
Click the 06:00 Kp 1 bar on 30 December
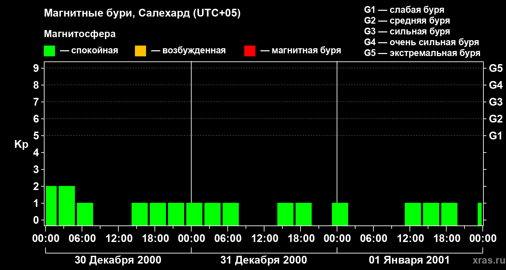point(85,214)
